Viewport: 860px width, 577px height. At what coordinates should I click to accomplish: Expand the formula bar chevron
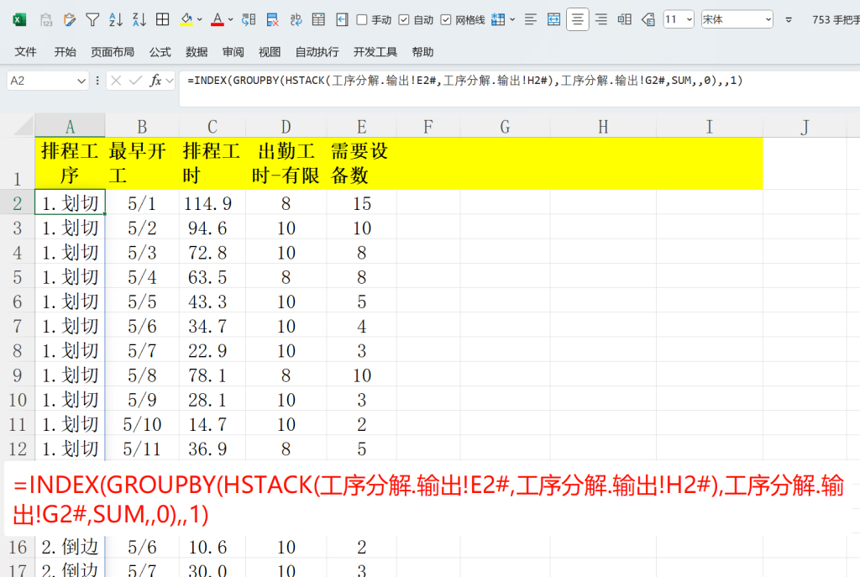point(170,81)
